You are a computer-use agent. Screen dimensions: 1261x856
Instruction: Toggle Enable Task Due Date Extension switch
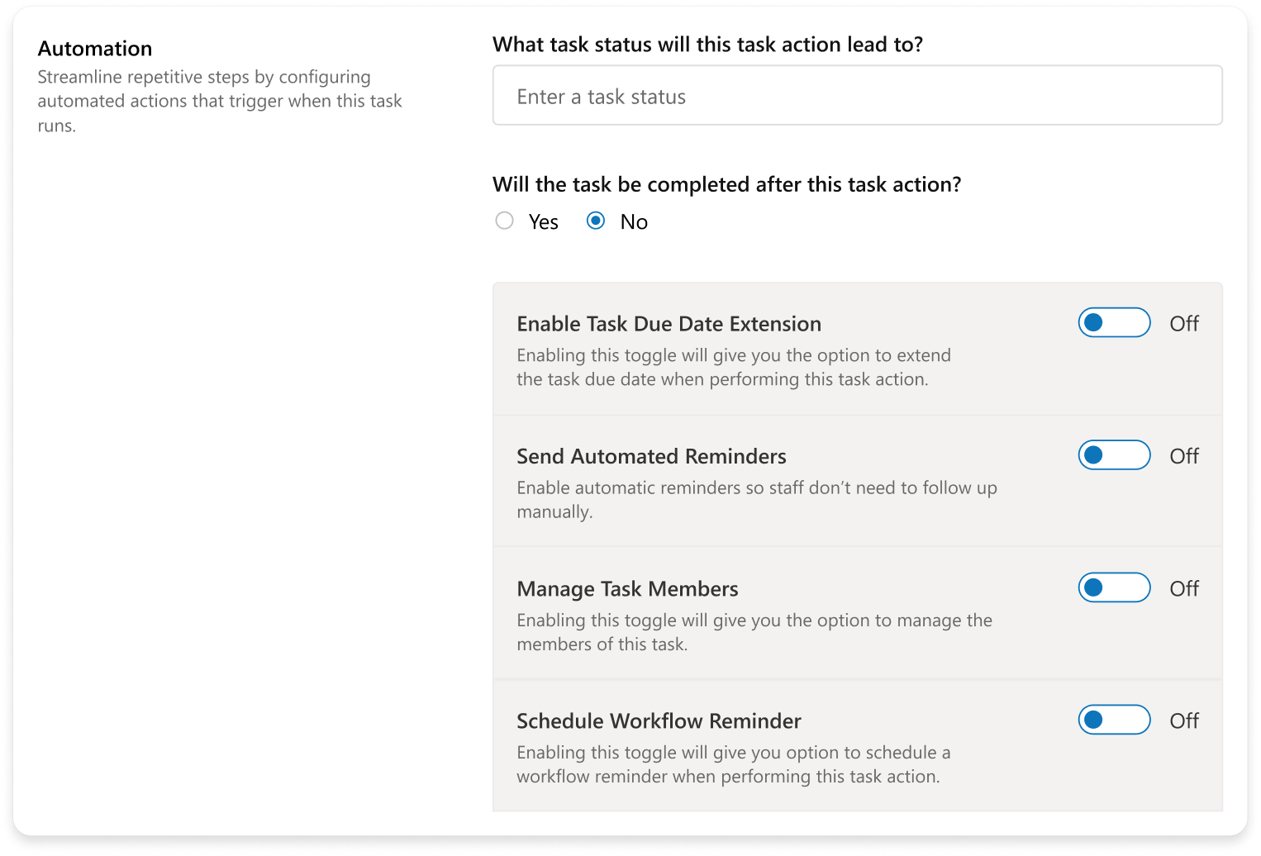click(1114, 323)
